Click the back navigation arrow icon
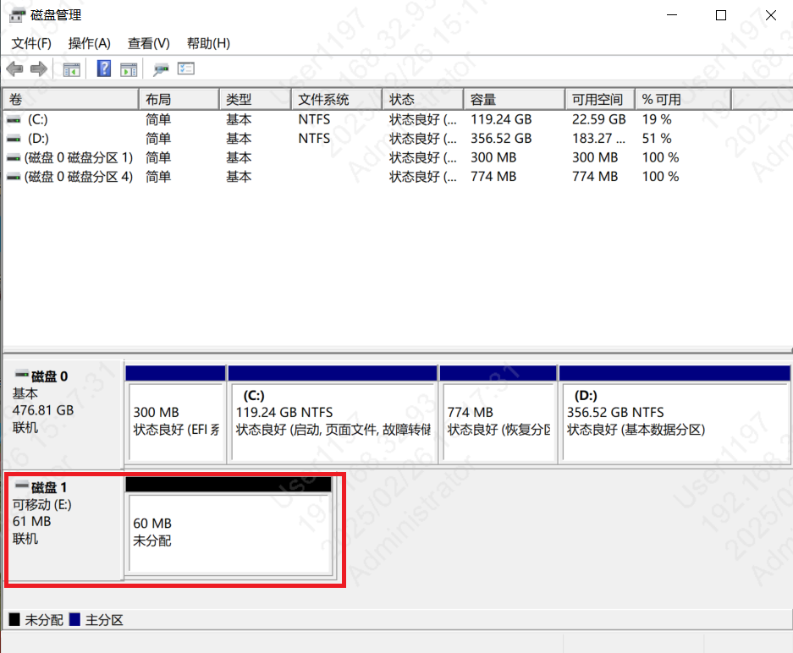This screenshot has width=793, height=653. pos(14,69)
